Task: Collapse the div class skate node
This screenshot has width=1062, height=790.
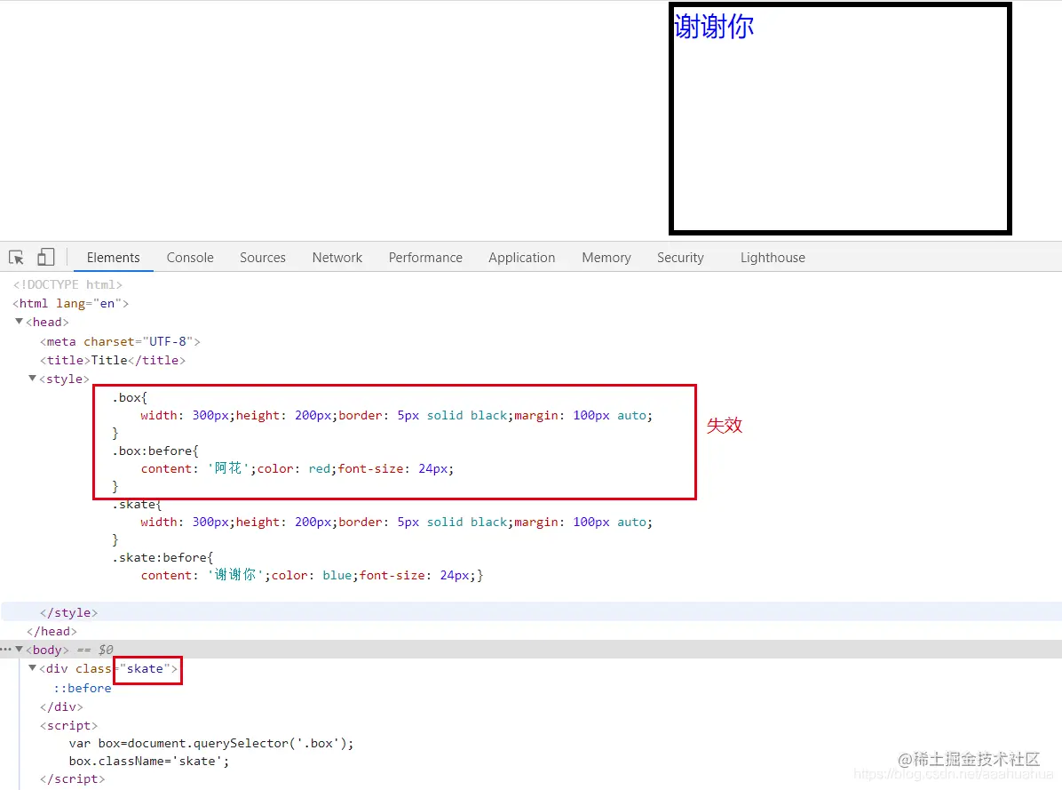Action: tap(33, 668)
